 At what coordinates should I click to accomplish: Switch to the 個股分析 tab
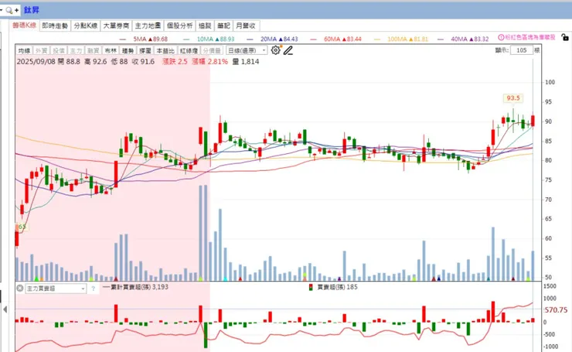click(x=179, y=26)
